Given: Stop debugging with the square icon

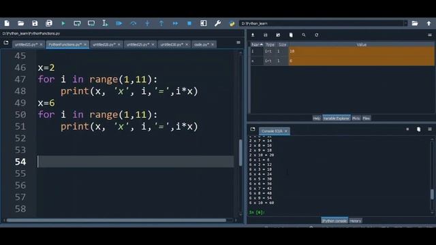Looking at the screenshot, I should [x=189, y=23].
